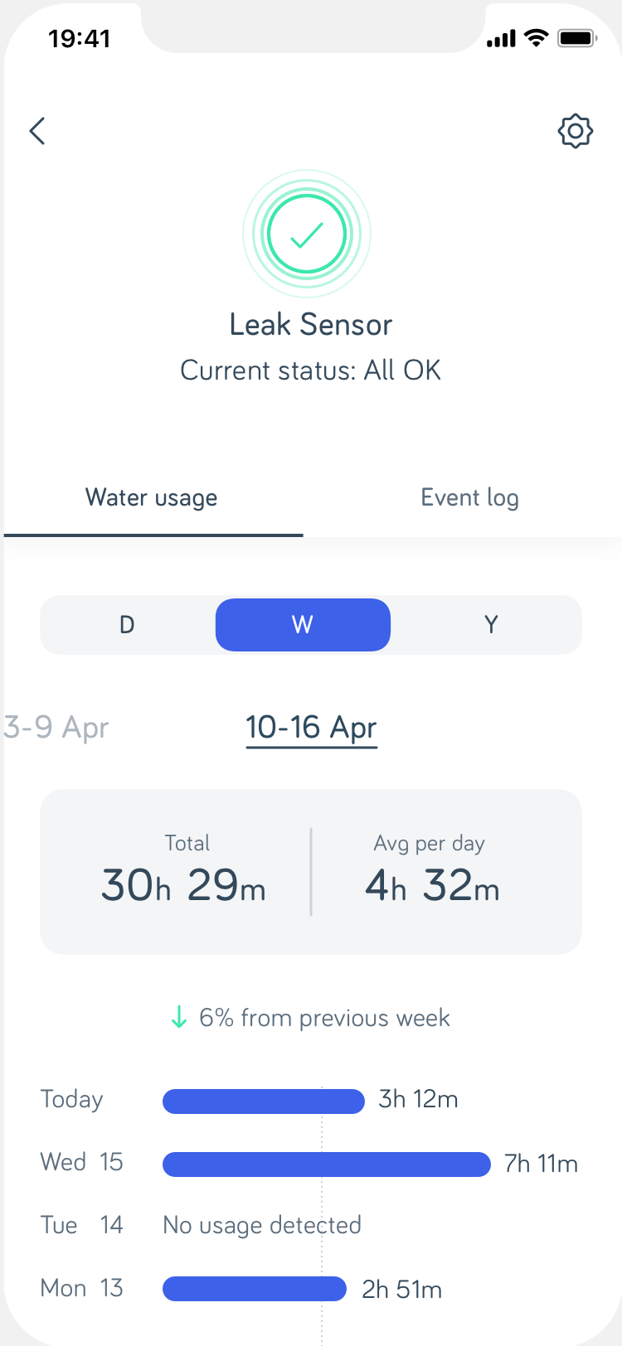622x1346 pixels.
Task: Select the W weekly view segment
Action: pyautogui.click(x=303, y=625)
